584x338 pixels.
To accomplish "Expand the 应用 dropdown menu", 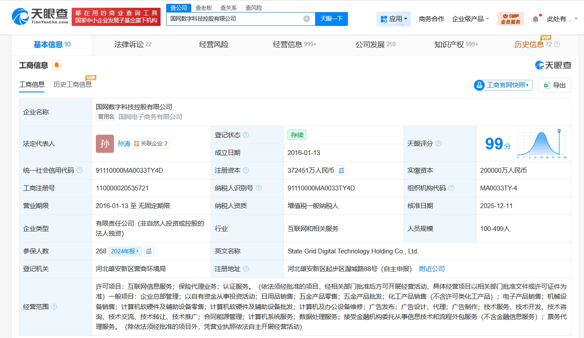I will coord(394,19).
